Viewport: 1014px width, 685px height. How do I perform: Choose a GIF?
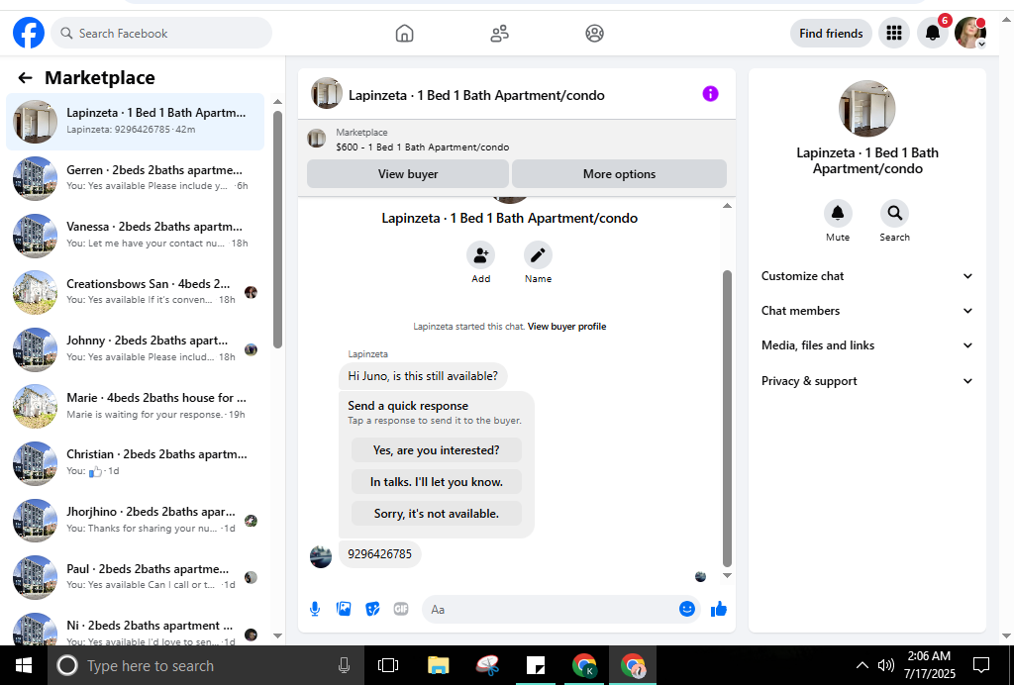click(401, 609)
